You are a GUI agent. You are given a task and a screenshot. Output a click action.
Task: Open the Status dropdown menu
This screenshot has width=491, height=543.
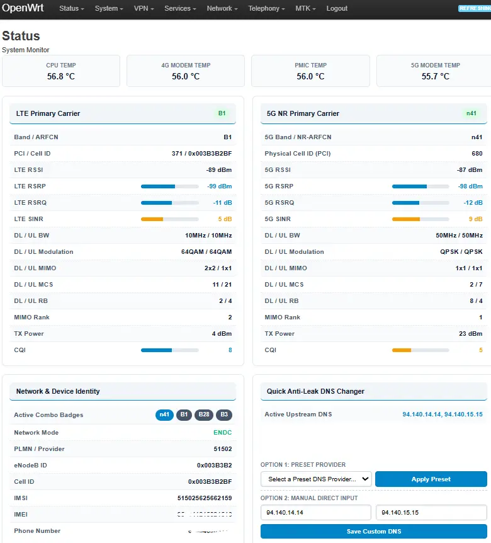[x=72, y=8]
